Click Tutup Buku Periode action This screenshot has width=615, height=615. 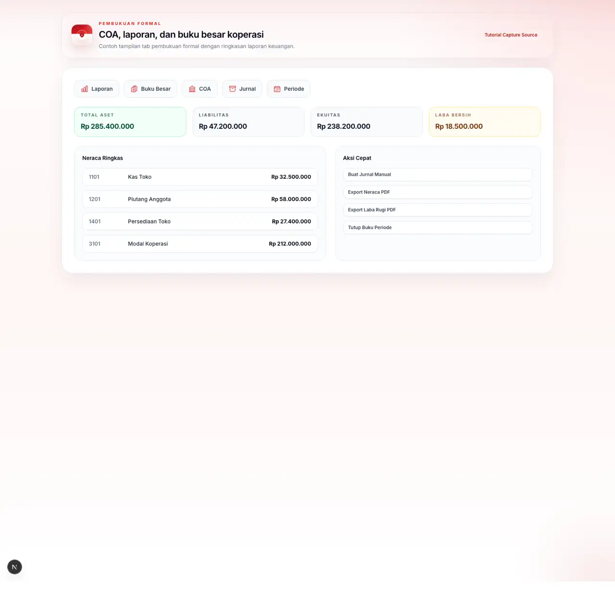pos(437,228)
